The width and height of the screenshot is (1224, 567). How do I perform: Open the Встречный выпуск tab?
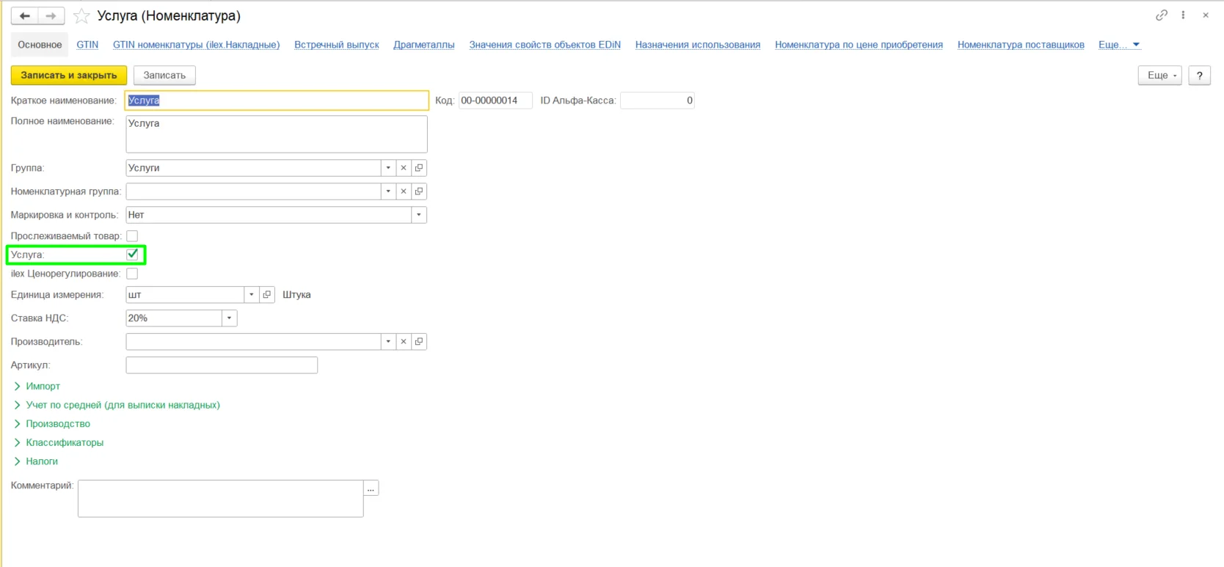(337, 45)
